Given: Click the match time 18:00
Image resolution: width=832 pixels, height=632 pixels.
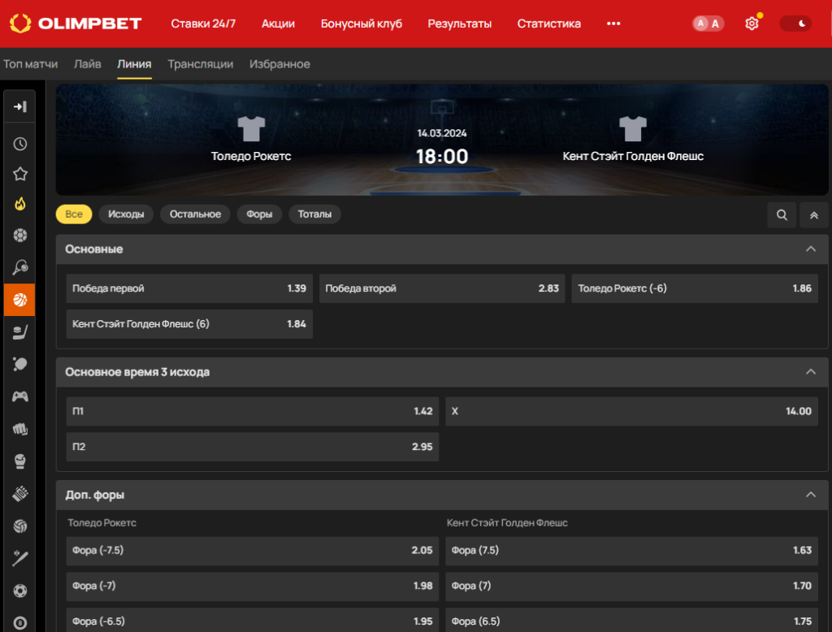Looking at the screenshot, I should pyautogui.click(x=442, y=157).
